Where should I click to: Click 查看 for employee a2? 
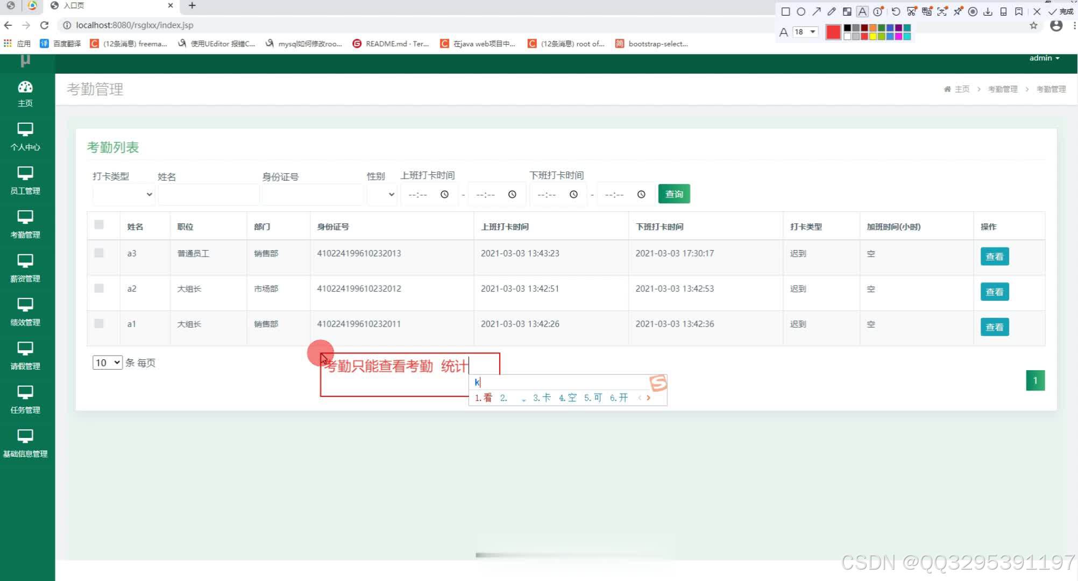995,292
